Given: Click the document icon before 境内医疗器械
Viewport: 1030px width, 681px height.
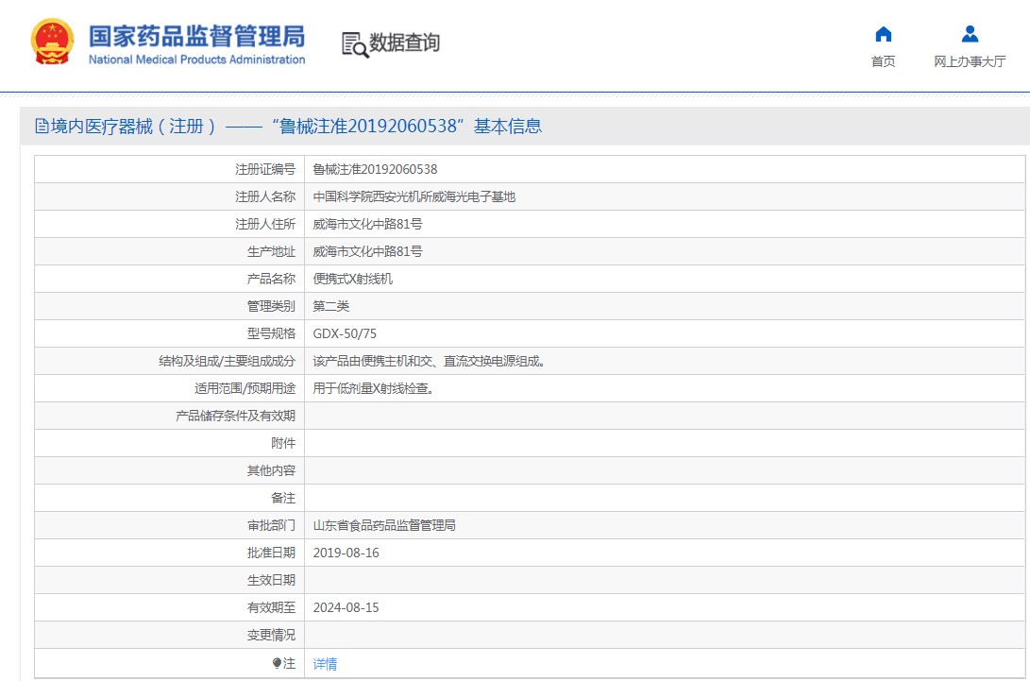Looking at the screenshot, I should (x=42, y=127).
